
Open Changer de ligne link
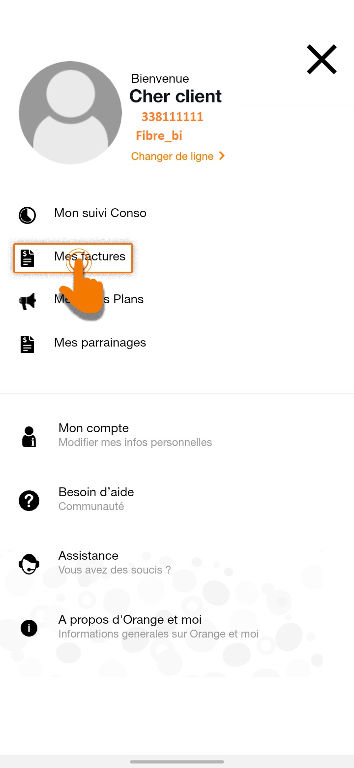(177, 156)
